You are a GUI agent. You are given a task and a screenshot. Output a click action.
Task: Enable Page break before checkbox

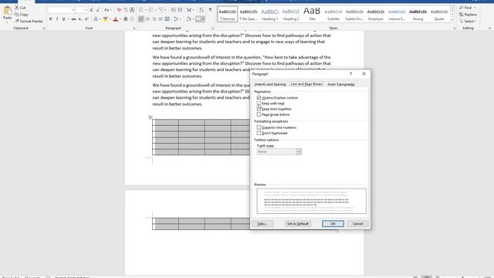[259, 115]
